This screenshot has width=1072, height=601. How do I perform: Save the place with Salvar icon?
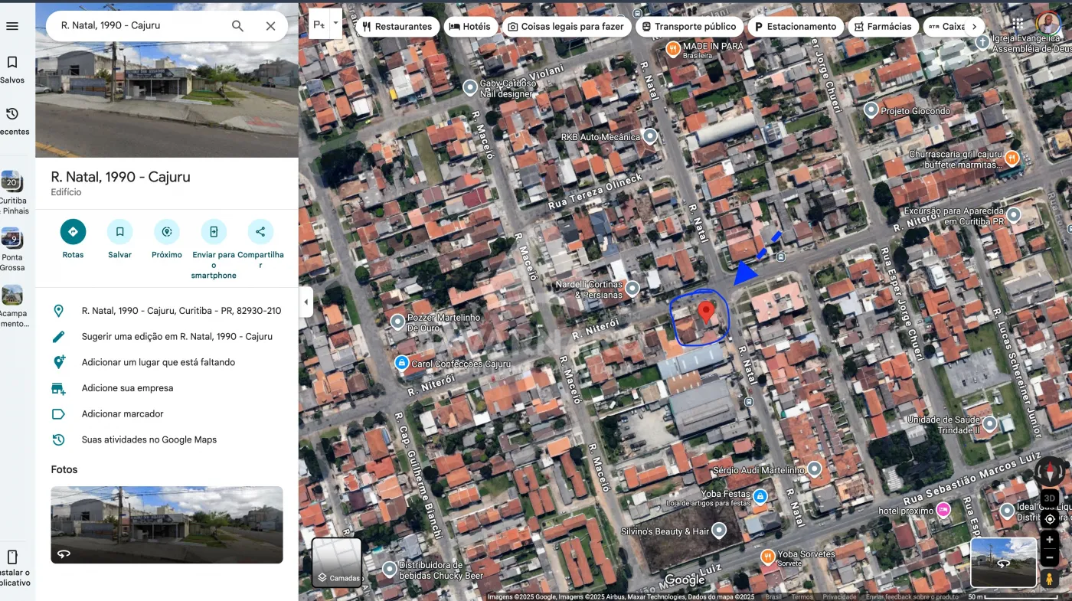coord(119,232)
